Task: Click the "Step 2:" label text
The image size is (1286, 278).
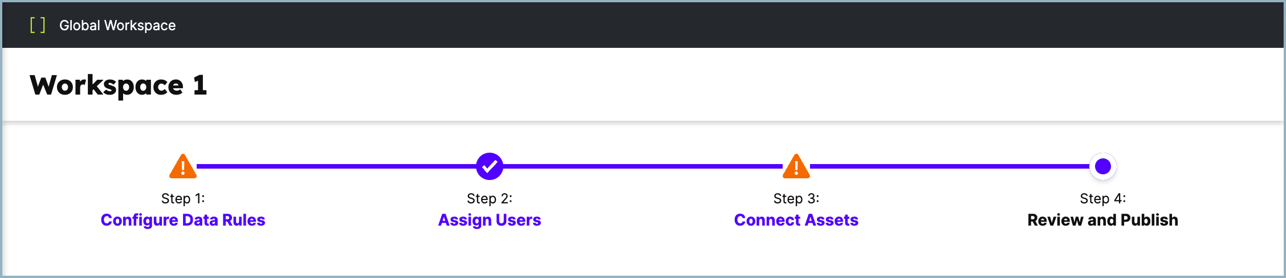Action: (490, 198)
